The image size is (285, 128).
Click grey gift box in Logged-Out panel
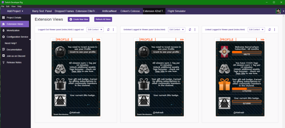coord(60,84)
